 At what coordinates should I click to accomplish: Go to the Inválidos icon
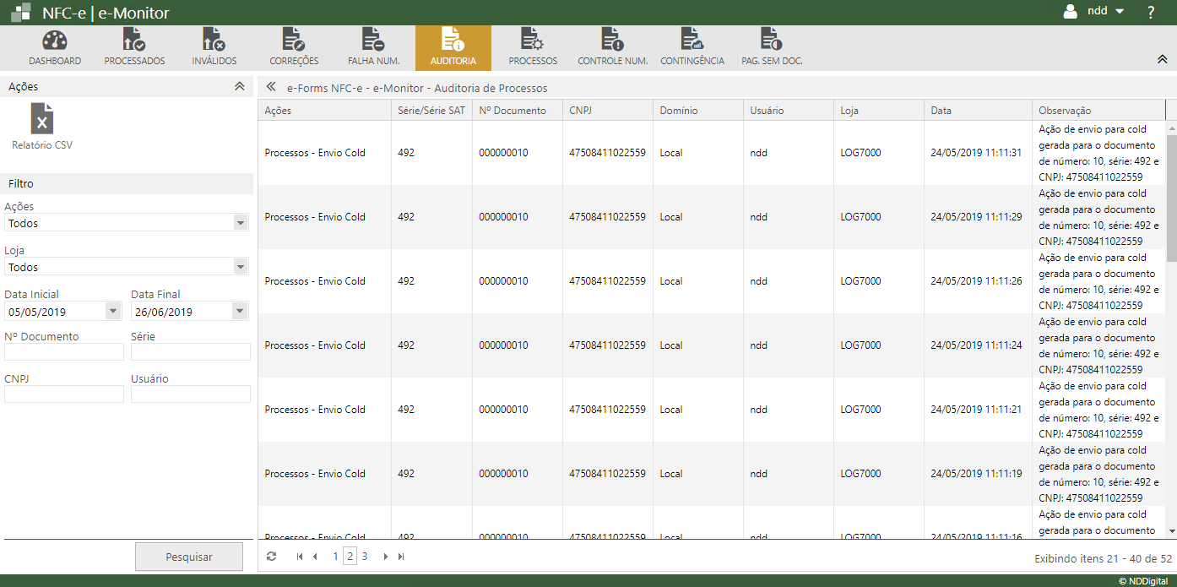214,41
